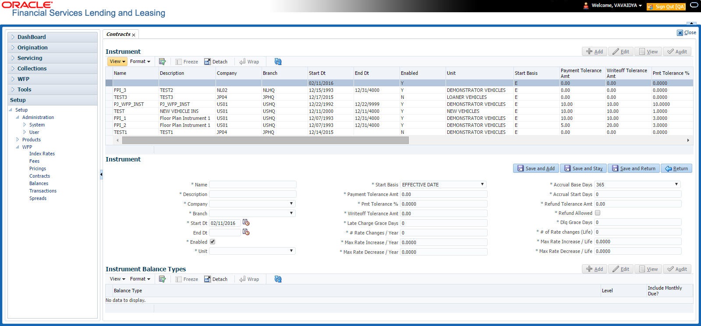Freeze columns in the Instrument table
This screenshot has width=701, height=326.
pos(187,62)
